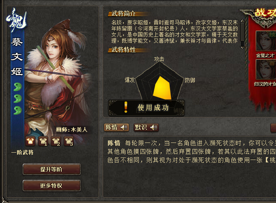Select skin outfit number 1 icon
Image resolution: width=276 pixels, height=203 pixels.
tap(43, 141)
